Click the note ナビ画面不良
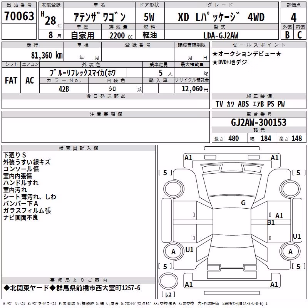 point(21,218)
